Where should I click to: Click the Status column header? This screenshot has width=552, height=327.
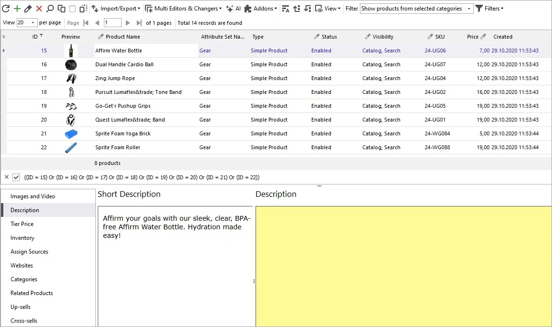pyautogui.click(x=329, y=37)
